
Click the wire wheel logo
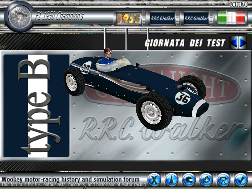tap(20, 17)
